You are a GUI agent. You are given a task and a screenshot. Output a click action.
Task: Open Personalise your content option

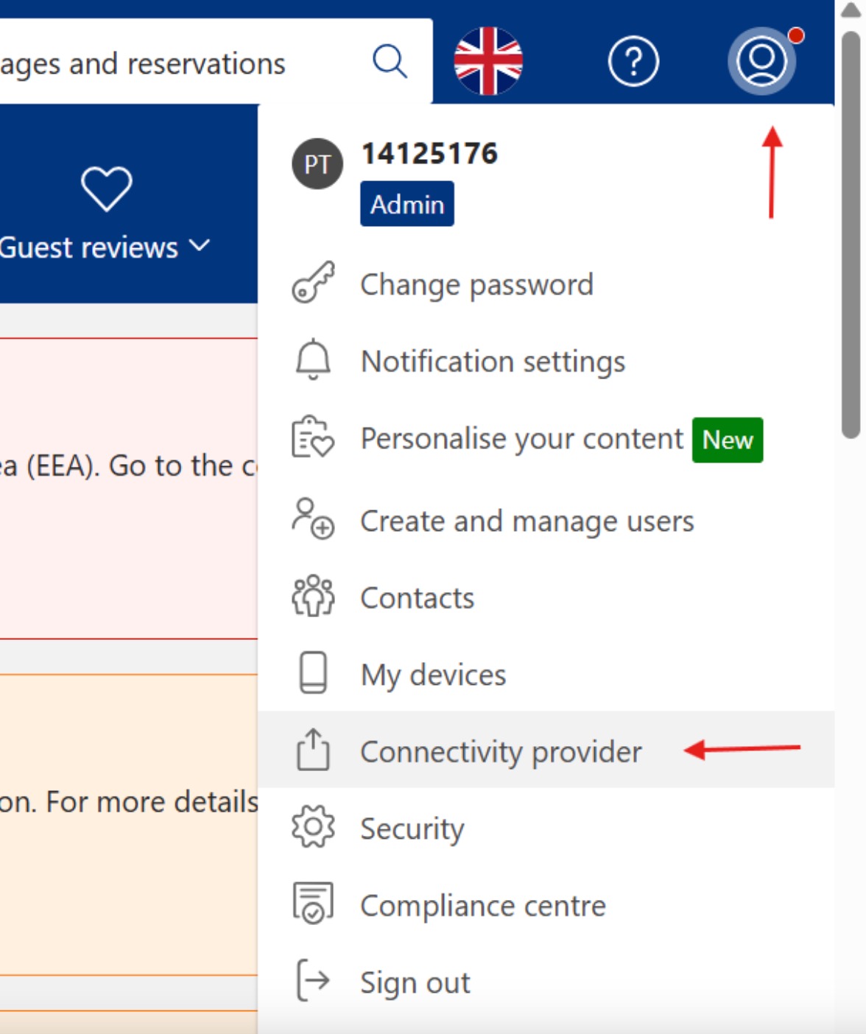[x=546, y=440]
